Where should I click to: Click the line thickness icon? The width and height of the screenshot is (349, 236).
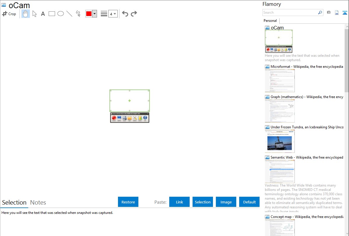coord(104,14)
